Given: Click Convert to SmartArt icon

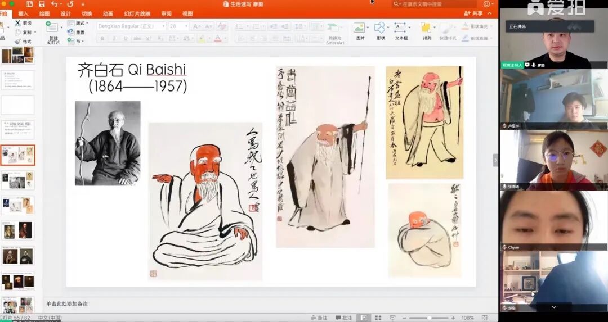Looking at the screenshot, I should (x=333, y=28).
